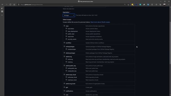This screenshot has height=96, width=171.
Task: Check the write:packages checkbox
Action: point(64,46)
